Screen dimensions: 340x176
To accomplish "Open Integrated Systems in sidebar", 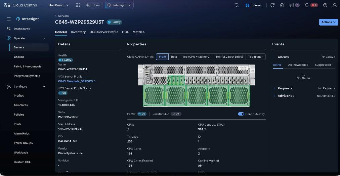I will tap(27, 76).
